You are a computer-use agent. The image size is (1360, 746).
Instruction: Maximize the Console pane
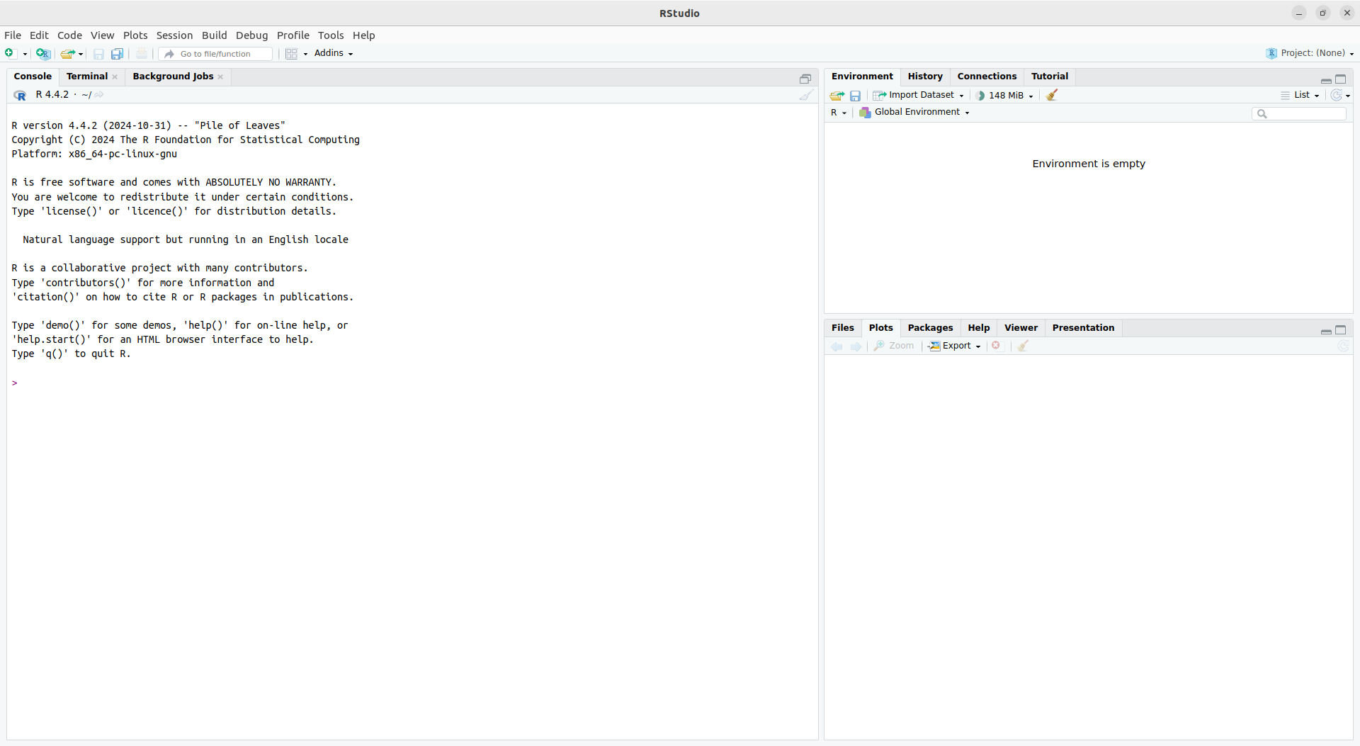(805, 79)
